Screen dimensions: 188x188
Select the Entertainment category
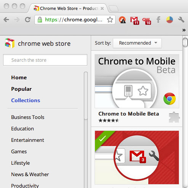pyautogui.click(x=27, y=140)
